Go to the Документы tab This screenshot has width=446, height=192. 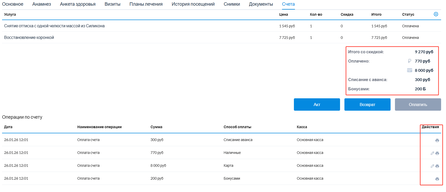(261, 4)
